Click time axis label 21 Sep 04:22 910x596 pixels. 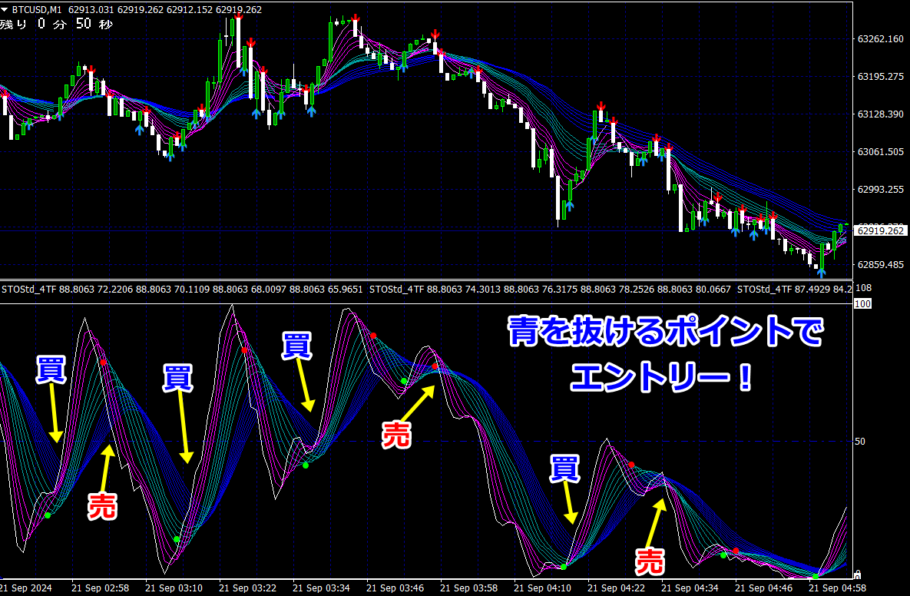click(x=616, y=588)
